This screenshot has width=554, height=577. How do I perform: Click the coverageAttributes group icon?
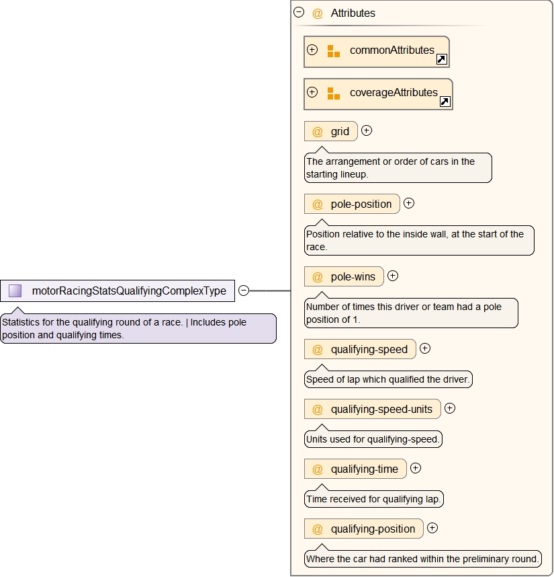click(x=333, y=93)
